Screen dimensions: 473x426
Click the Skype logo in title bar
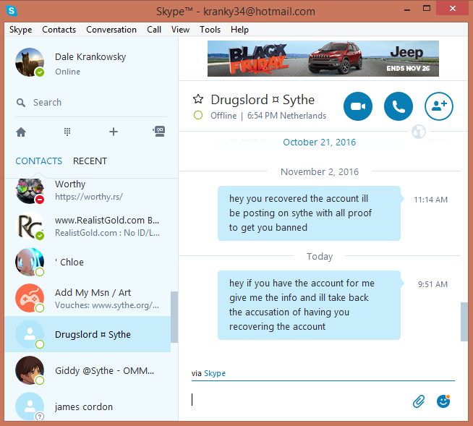point(12,11)
